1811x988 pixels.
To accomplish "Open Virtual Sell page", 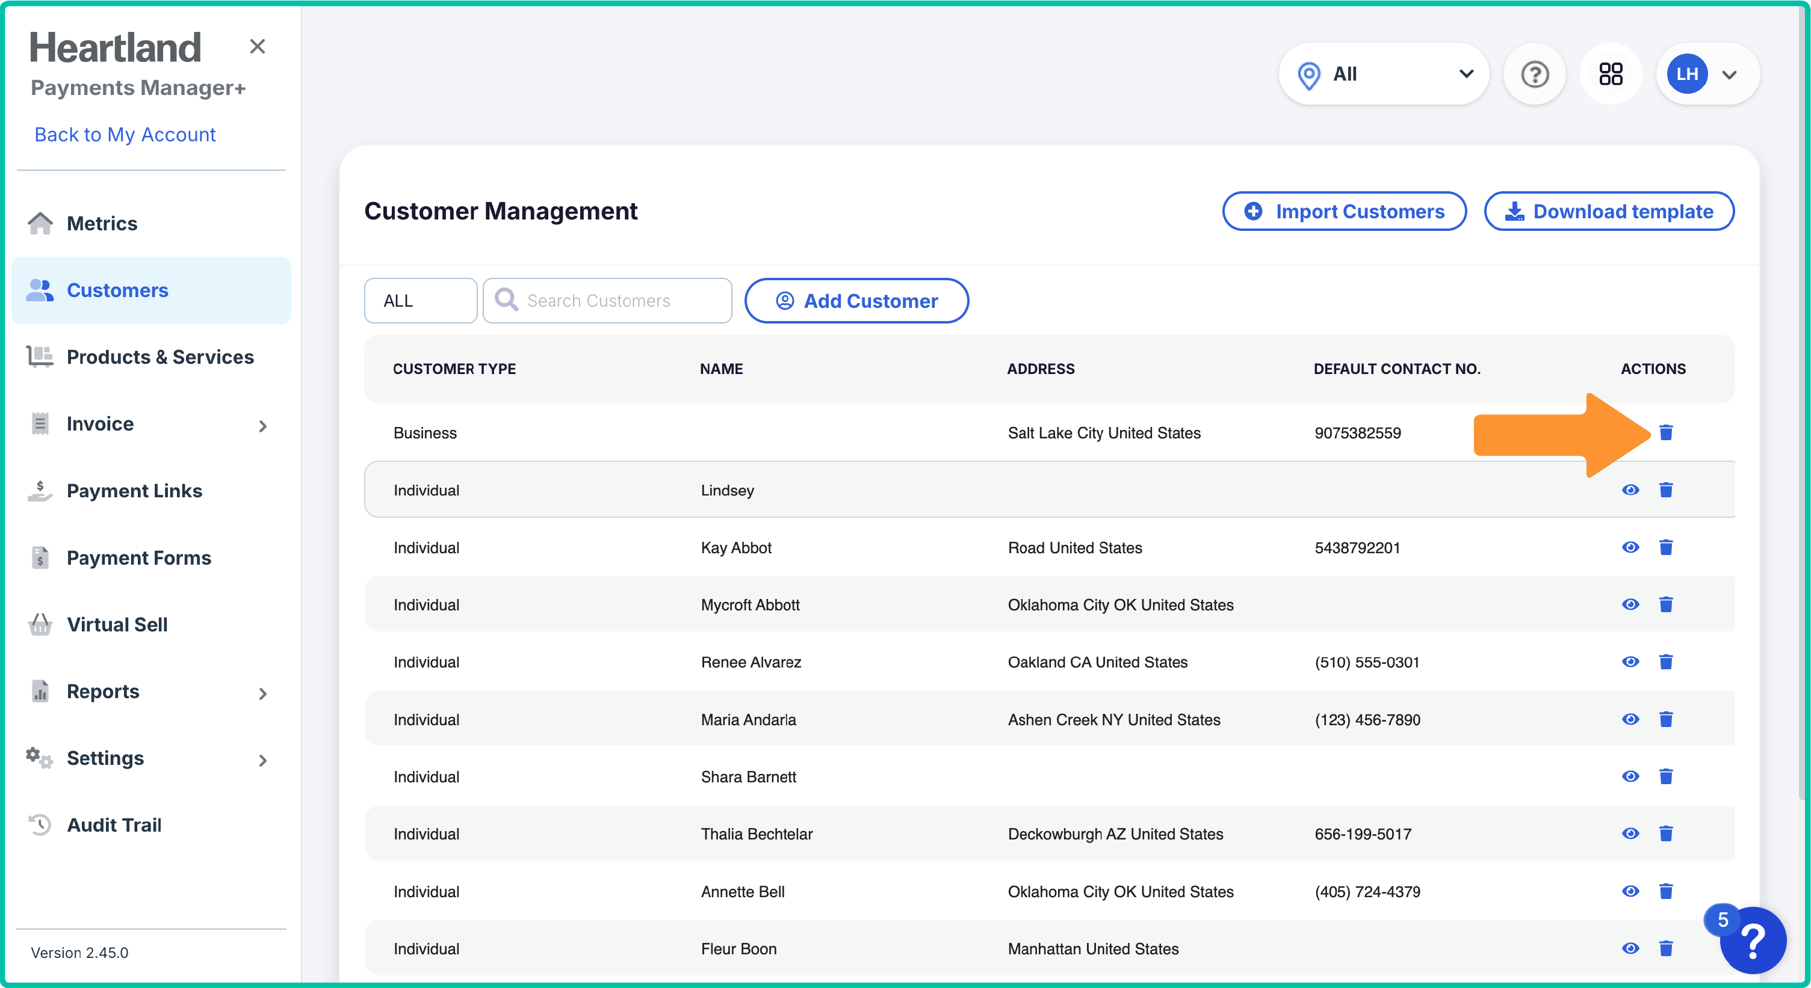I will (x=151, y=624).
